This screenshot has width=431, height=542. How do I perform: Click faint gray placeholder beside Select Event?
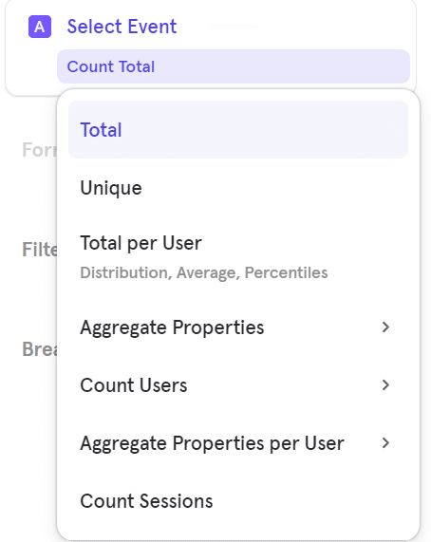[x=234, y=27]
